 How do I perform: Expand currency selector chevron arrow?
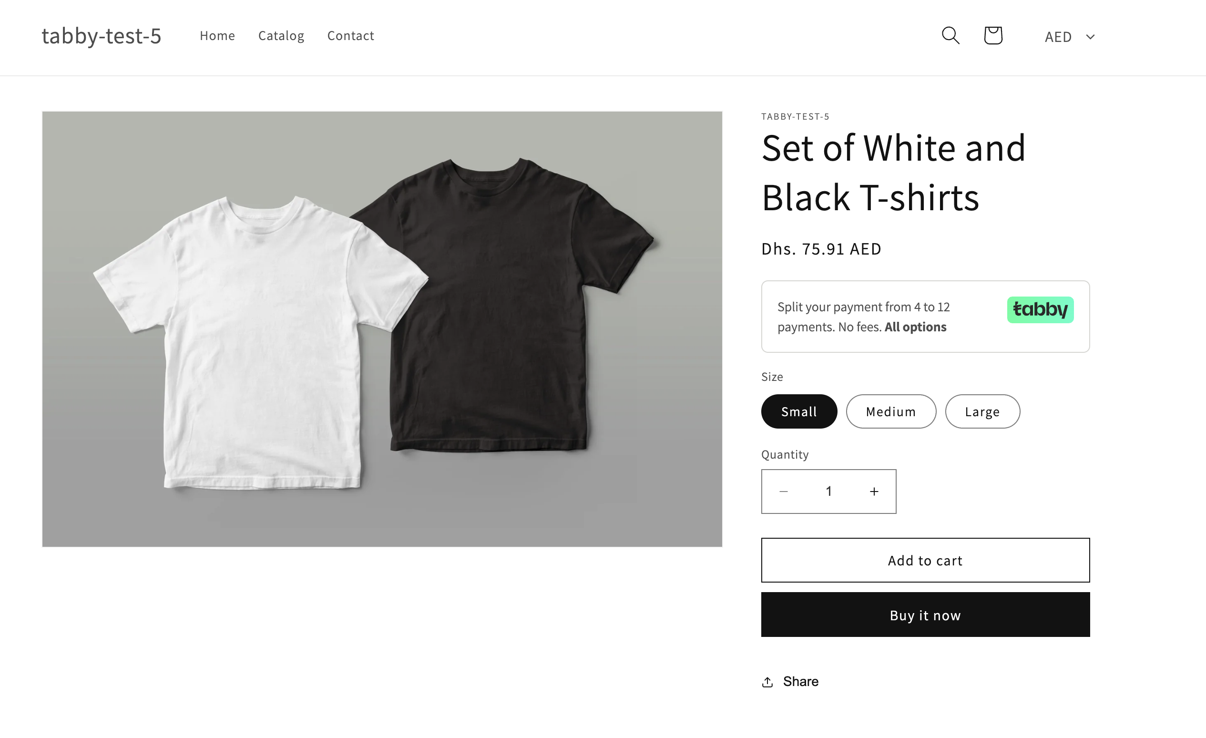pyautogui.click(x=1090, y=37)
